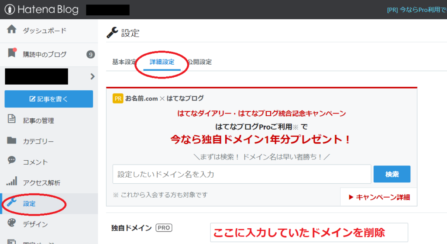Click the コメント speech bubble icon
The width and height of the screenshot is (447, 244).
(x=12, y=160)
